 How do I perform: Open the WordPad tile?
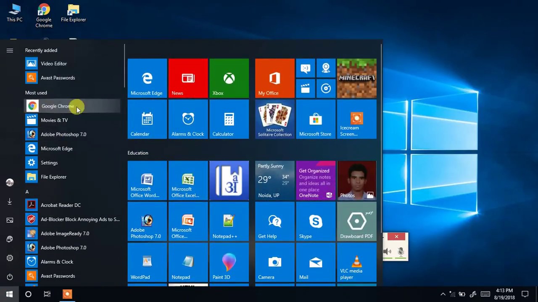pyautogui.click(x=147, y=262)
